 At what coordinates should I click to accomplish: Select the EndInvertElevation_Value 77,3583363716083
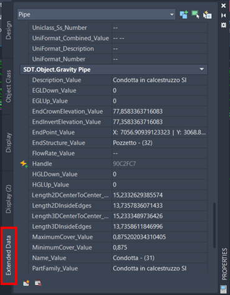[x=160, y=122]
